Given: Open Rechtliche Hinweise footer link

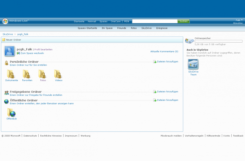Looking at the screenshot, I should pyautogui.click(x=51, y=136).
